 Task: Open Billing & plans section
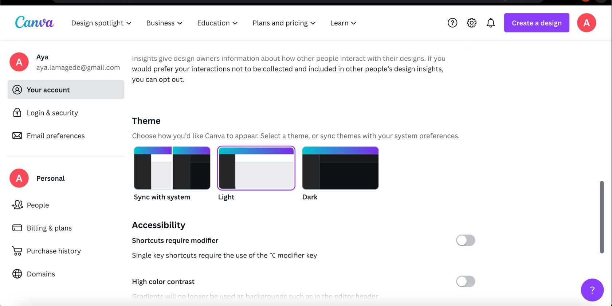point(49,228)
